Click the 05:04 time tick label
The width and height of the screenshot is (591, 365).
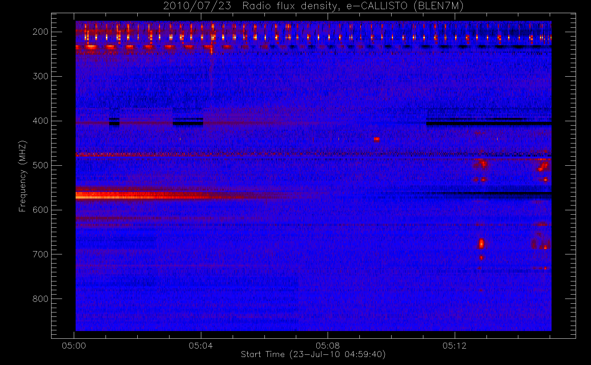pos(201,346)
